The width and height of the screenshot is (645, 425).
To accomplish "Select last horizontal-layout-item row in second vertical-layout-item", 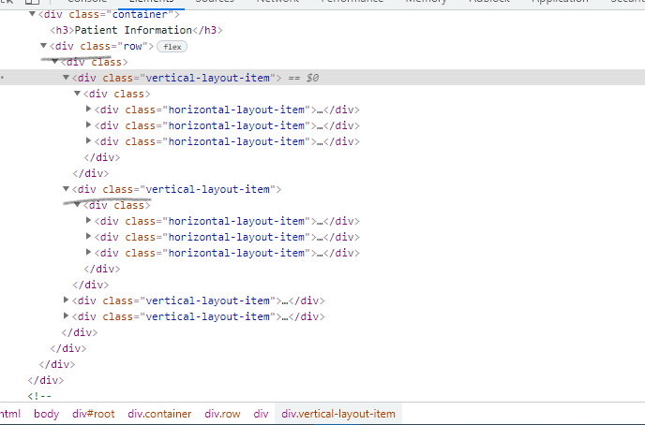I will coord(227,253).
